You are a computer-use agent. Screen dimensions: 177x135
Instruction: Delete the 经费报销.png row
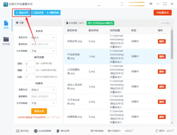162,117
